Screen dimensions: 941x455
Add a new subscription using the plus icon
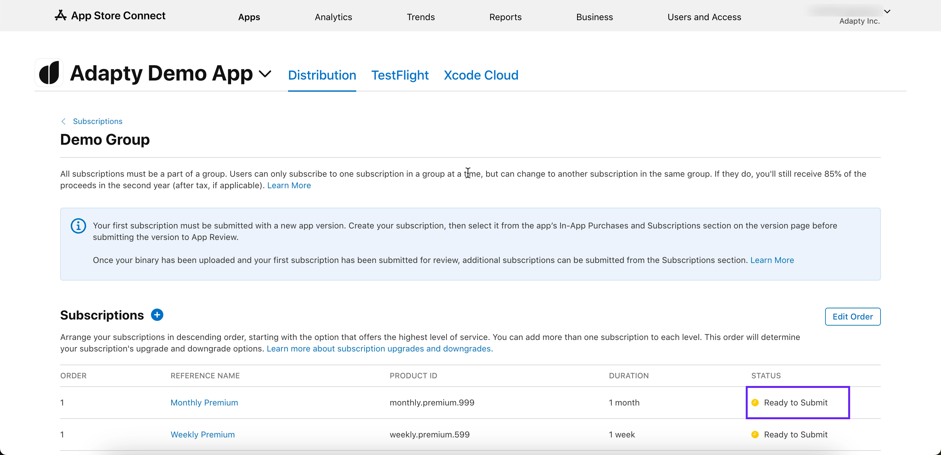pos(157,315)
